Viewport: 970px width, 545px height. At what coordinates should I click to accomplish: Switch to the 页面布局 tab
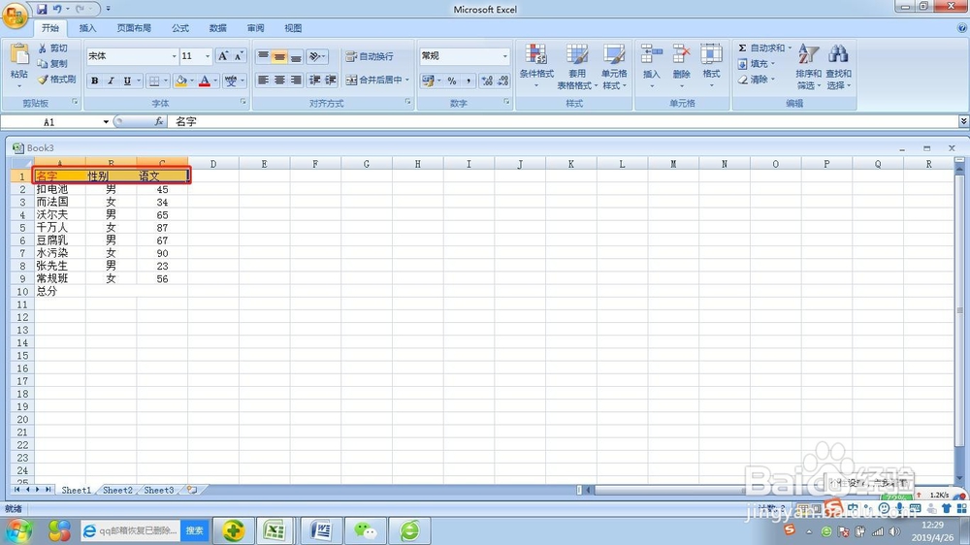[134, 28]
